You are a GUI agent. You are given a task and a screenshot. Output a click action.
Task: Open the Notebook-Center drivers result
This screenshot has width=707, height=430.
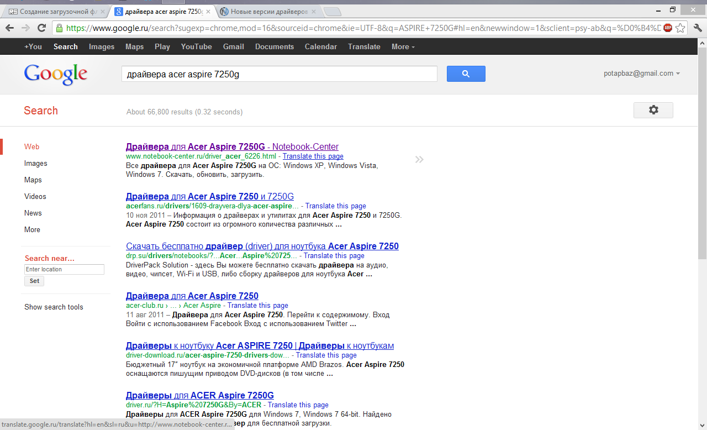tap(232, 146)
